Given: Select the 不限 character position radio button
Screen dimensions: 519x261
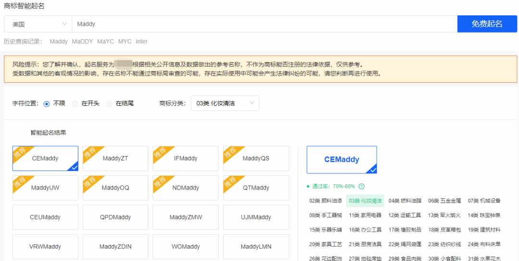Looking at the screenshot, I should (47, 103).
